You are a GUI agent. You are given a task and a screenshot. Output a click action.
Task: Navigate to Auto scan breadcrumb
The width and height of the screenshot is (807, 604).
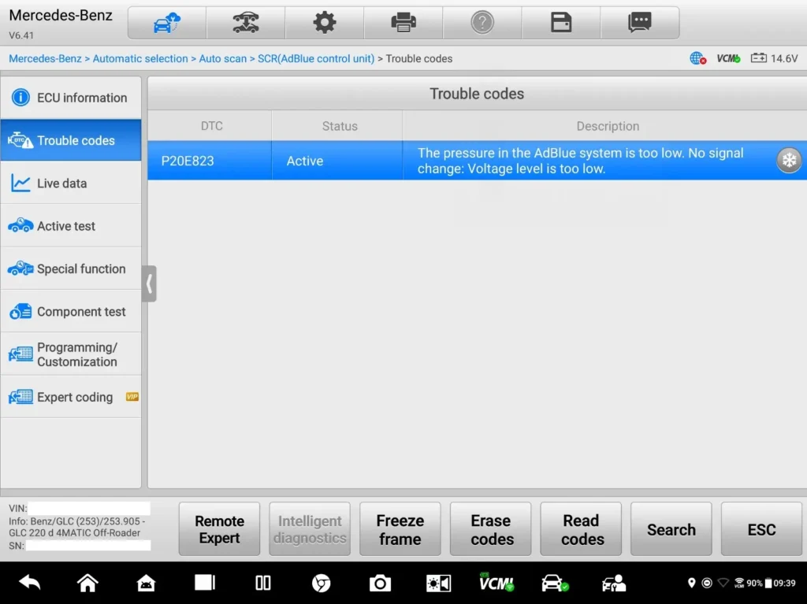pyautogui.click(x=223, y=58)
